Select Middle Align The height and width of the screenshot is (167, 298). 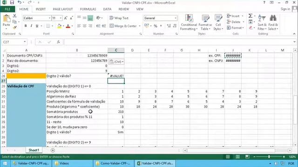coord(85,18)
